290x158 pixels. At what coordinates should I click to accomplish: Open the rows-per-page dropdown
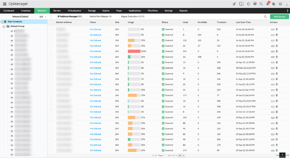click(x=181, y=156)
